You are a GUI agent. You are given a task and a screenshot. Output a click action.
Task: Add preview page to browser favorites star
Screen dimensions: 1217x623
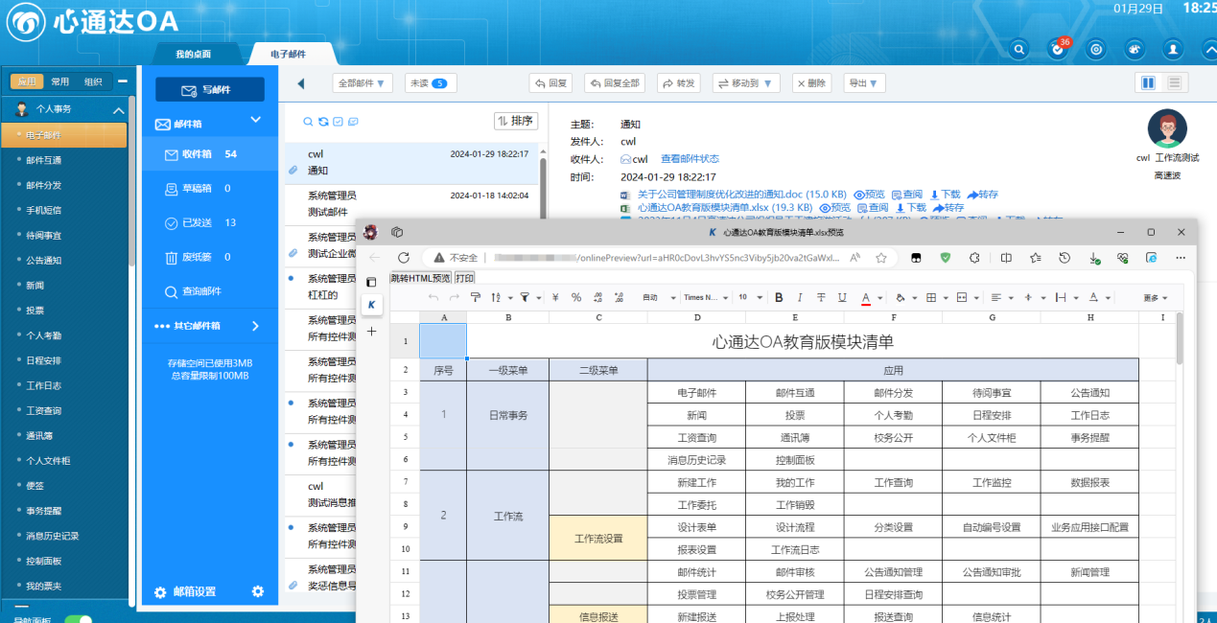879,258
